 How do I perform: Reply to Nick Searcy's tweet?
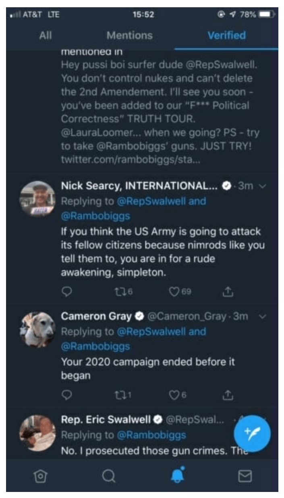(x=67, y=292)
